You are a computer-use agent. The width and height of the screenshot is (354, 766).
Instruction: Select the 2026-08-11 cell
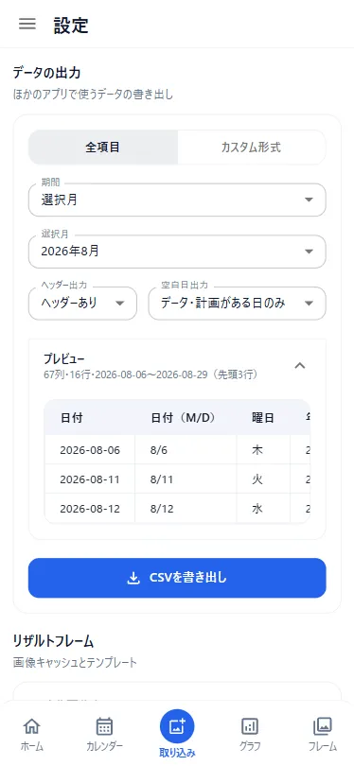90,479
